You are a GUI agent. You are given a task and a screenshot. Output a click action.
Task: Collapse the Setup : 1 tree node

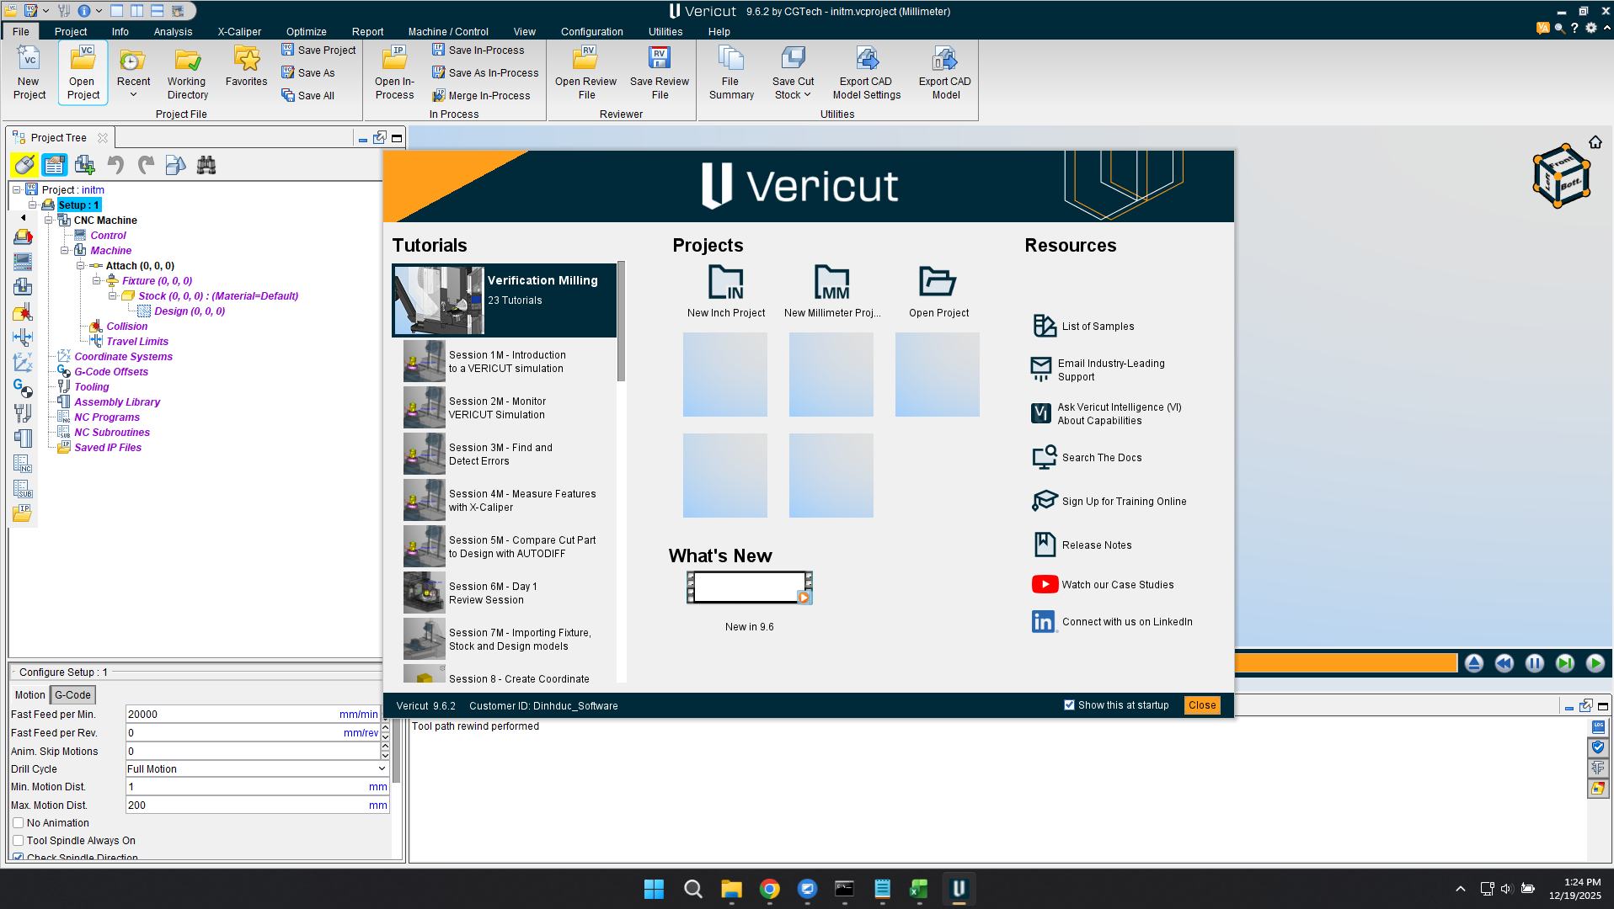tap(32, 205)
